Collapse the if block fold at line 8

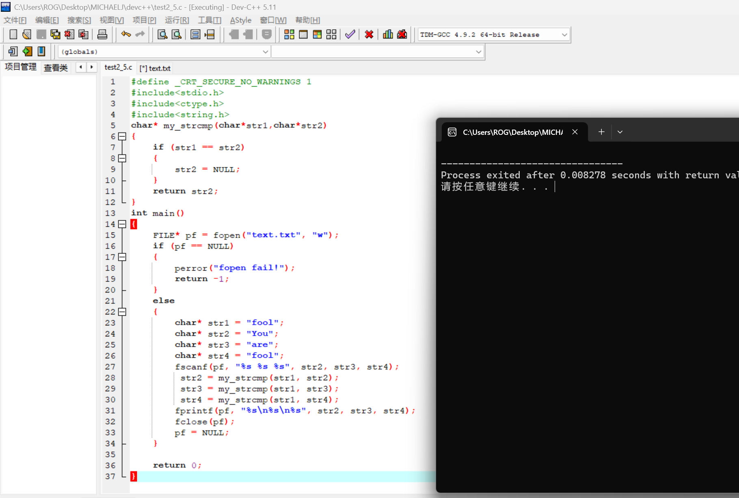[122, 158]
